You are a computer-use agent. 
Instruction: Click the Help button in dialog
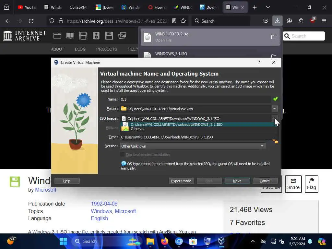point(67,181)
